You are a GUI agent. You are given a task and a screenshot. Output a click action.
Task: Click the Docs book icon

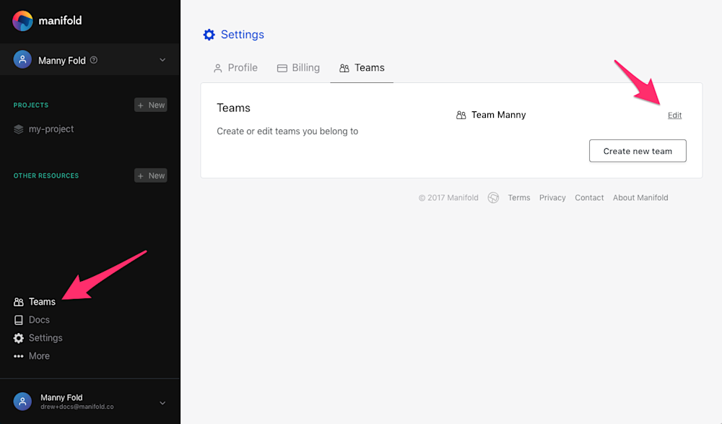click(19, 320)
